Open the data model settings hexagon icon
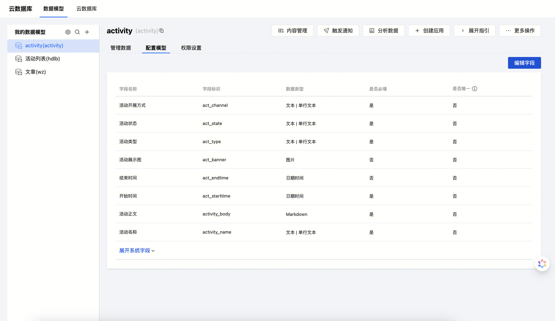Image resolution: width=555 pixels, height=321 pixels. pyautogui.click(x=68, y=32)
